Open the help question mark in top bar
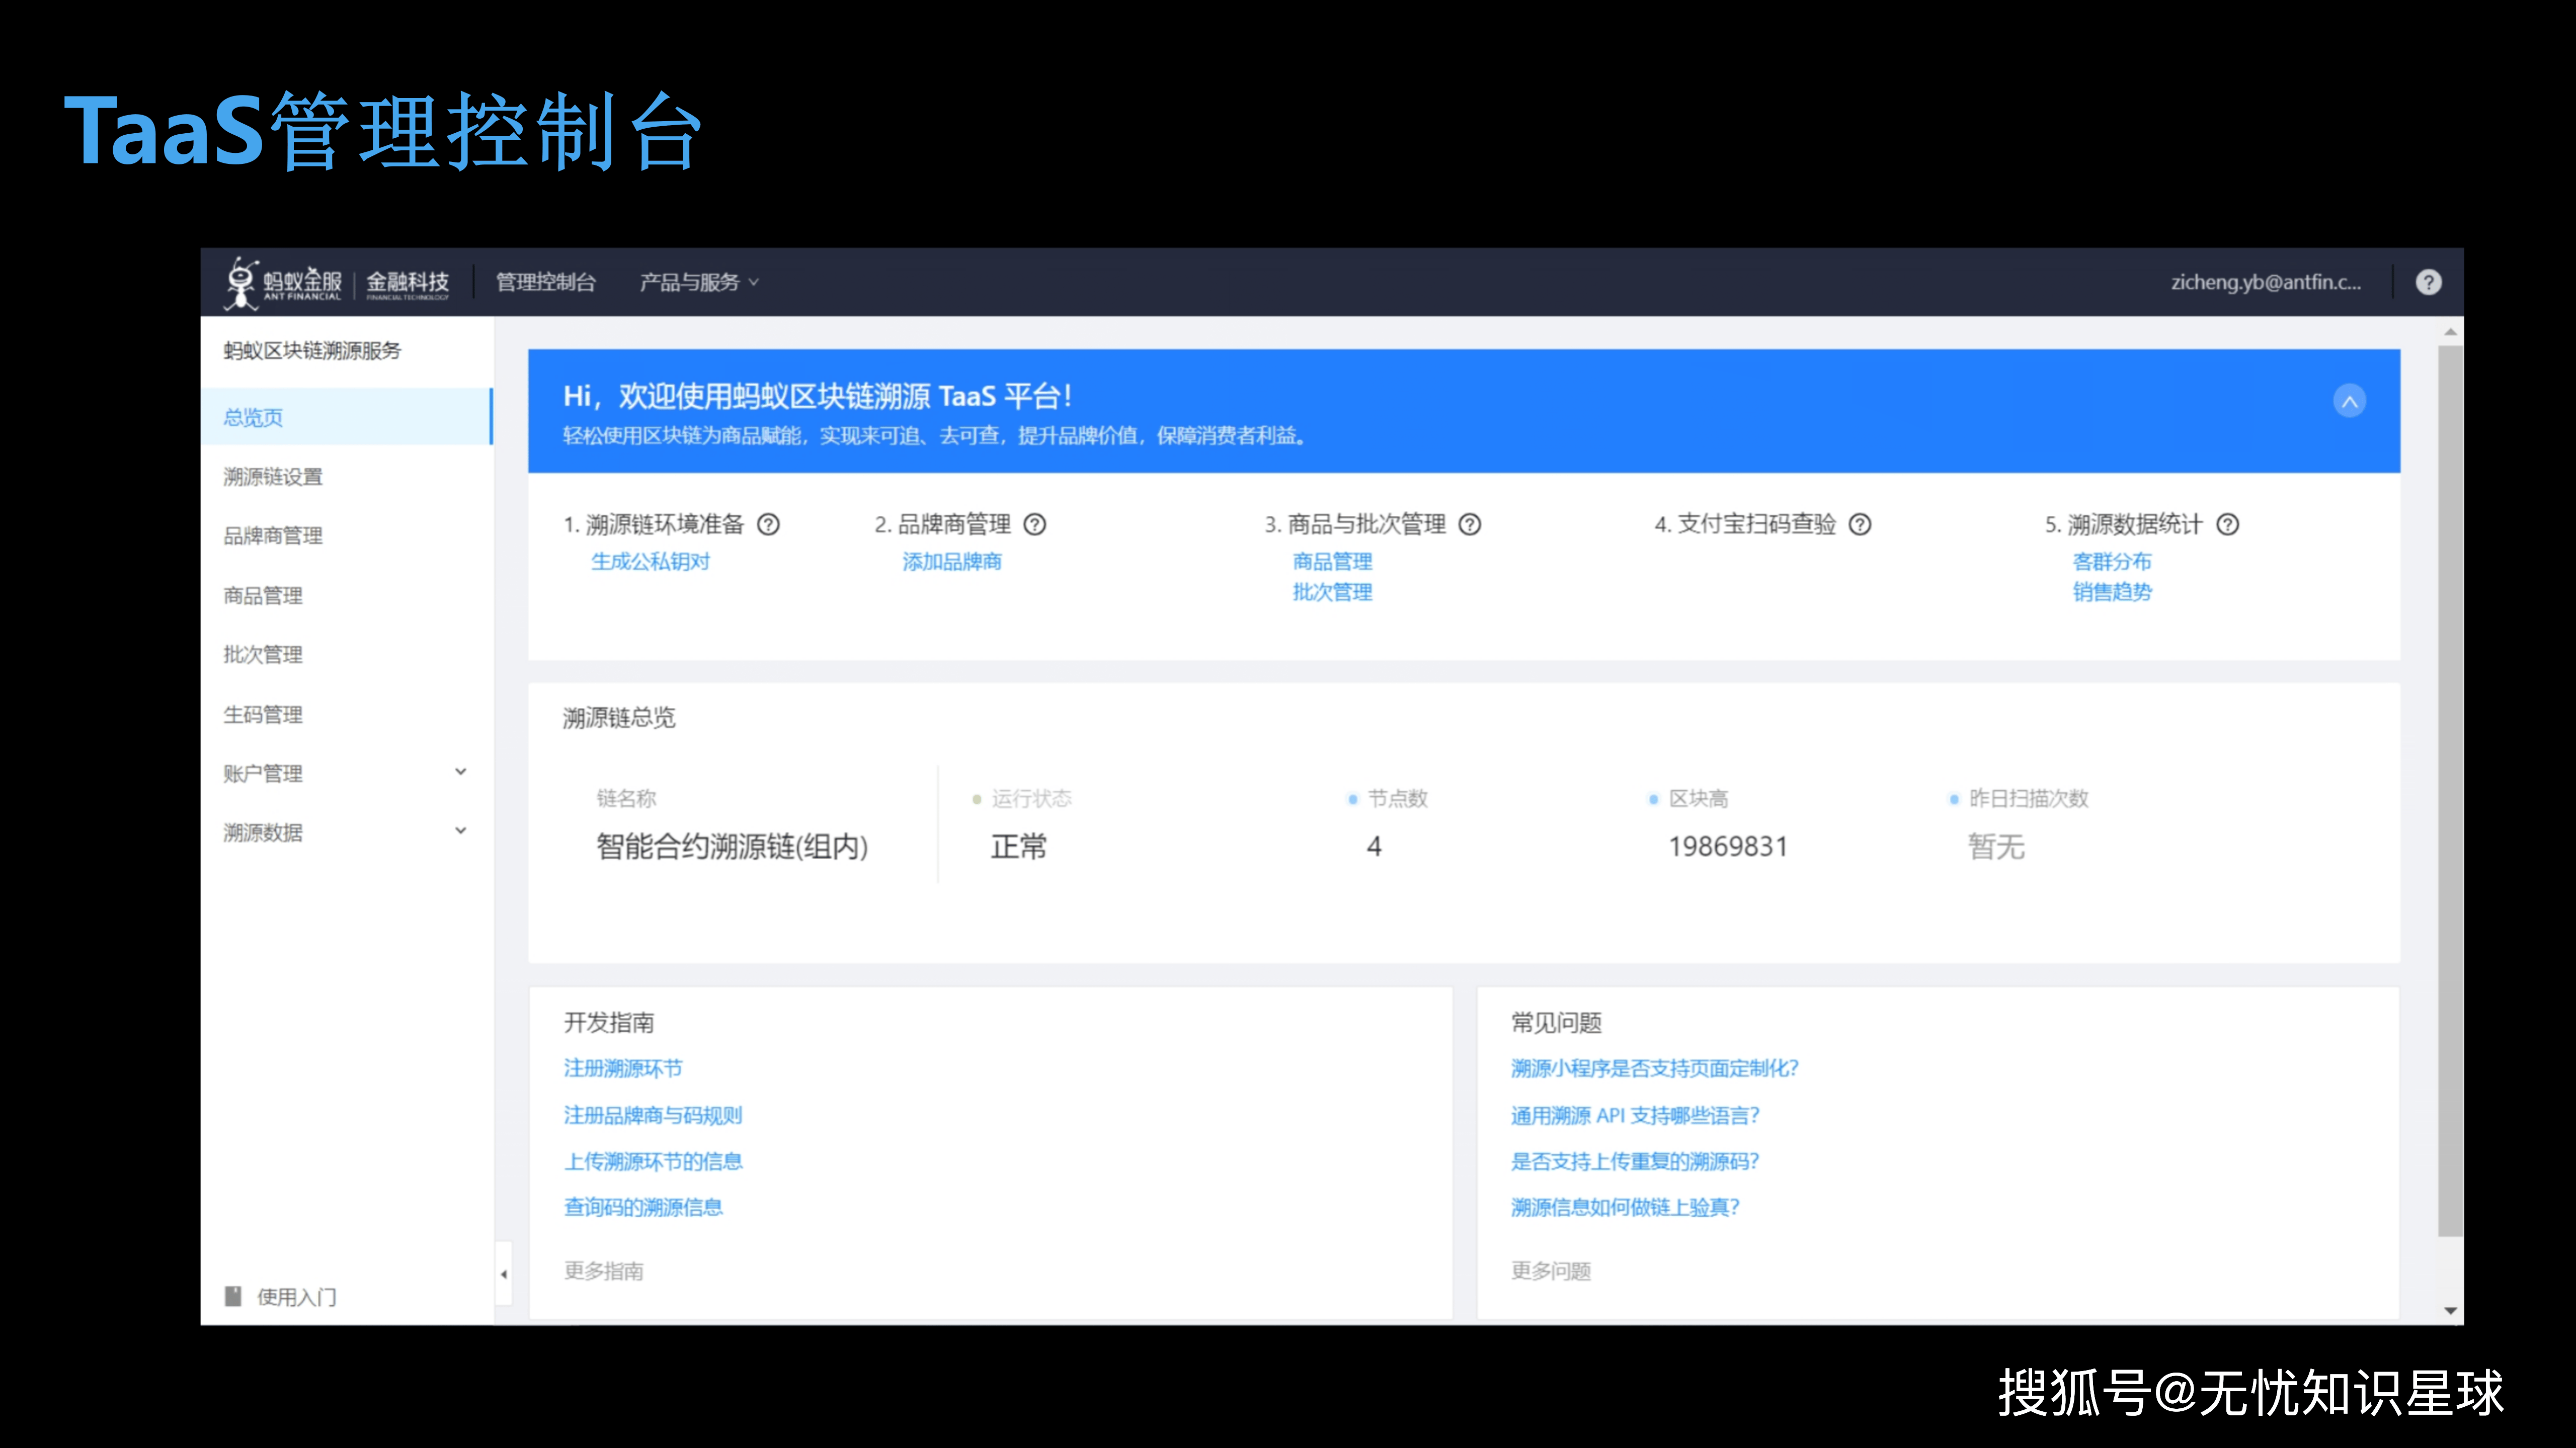This screenshot has width=2576, height=1448. click(2429, 282)
